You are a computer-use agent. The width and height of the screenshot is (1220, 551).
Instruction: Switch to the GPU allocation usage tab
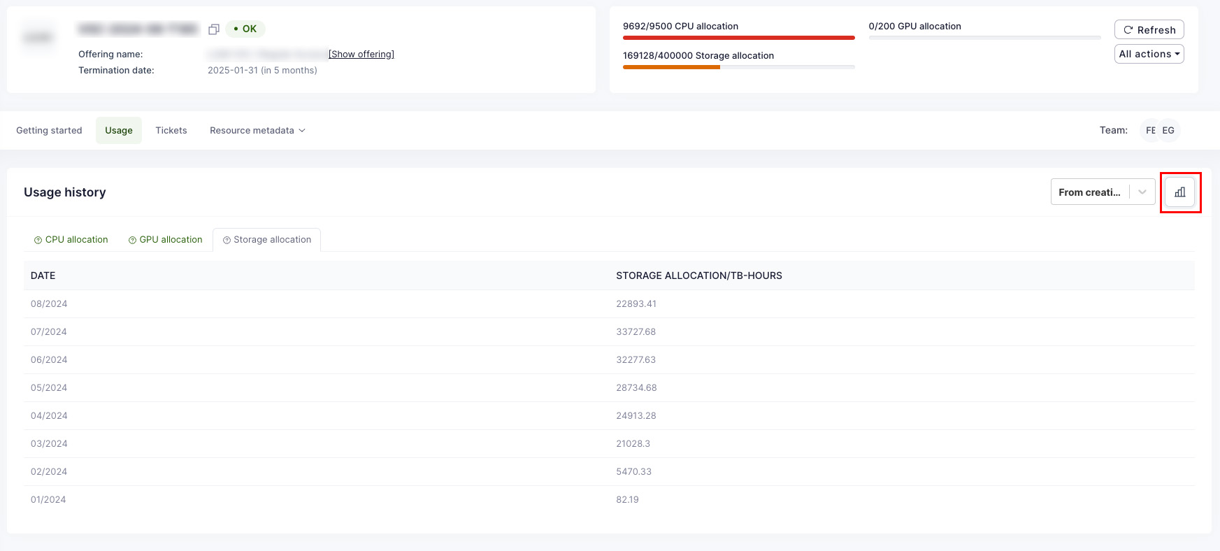pos(171,240)
